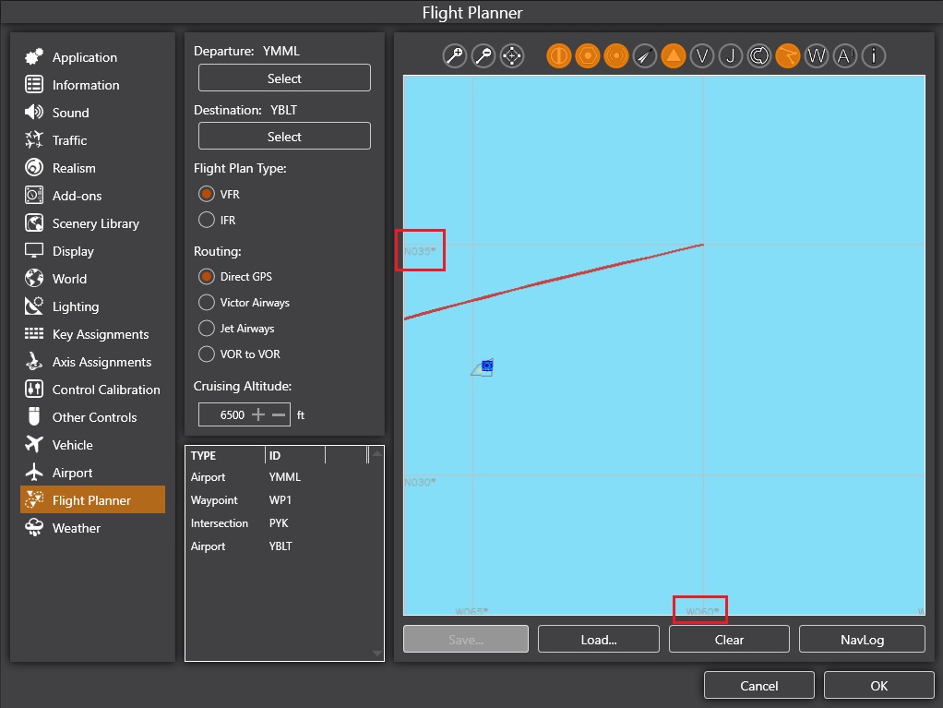Viewport: 943px width, 708px height.
Task: Click the center-on-aircraft crosshair icon
Action: coord(512,56)
